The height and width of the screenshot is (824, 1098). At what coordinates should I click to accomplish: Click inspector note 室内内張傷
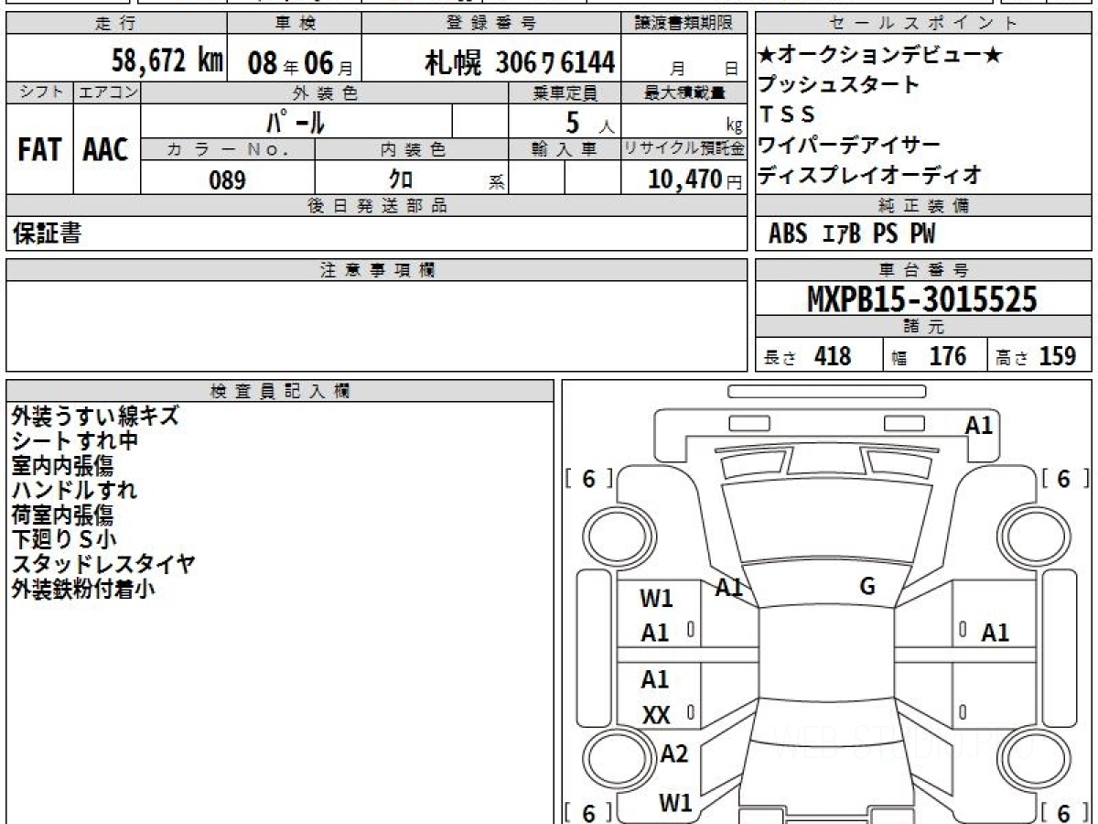point(62,465)
